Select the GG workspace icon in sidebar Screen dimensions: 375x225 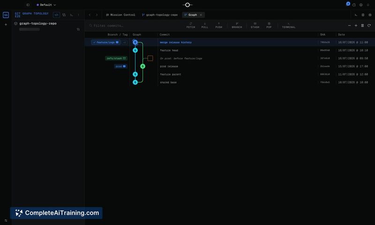(x=6, y=15)
